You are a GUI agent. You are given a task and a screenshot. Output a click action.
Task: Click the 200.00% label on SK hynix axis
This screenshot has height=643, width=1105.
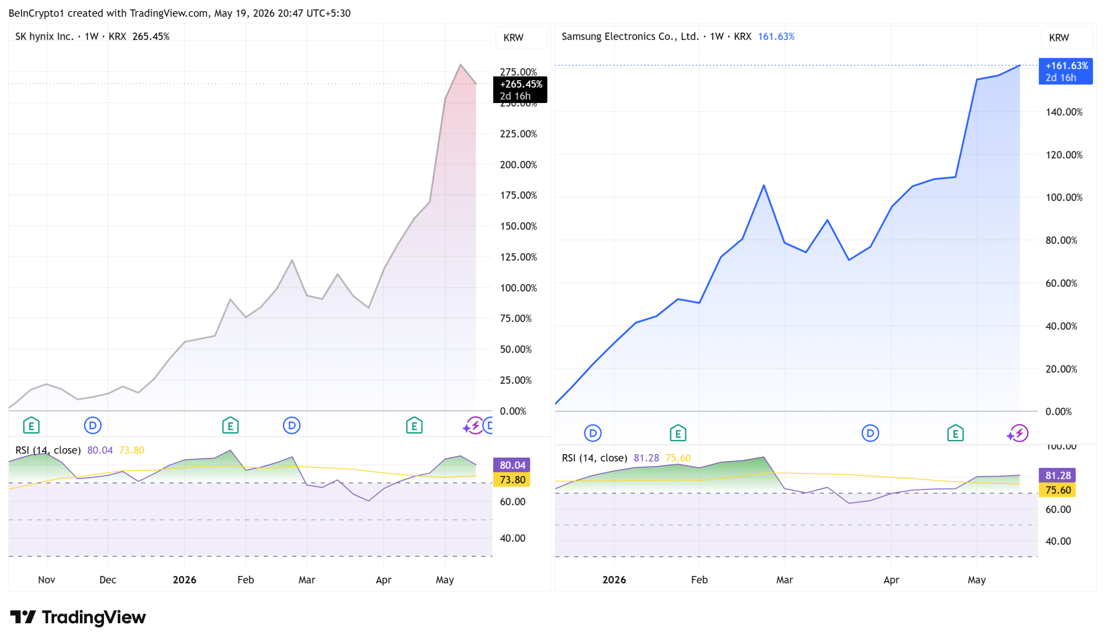[x=518, y=165]
